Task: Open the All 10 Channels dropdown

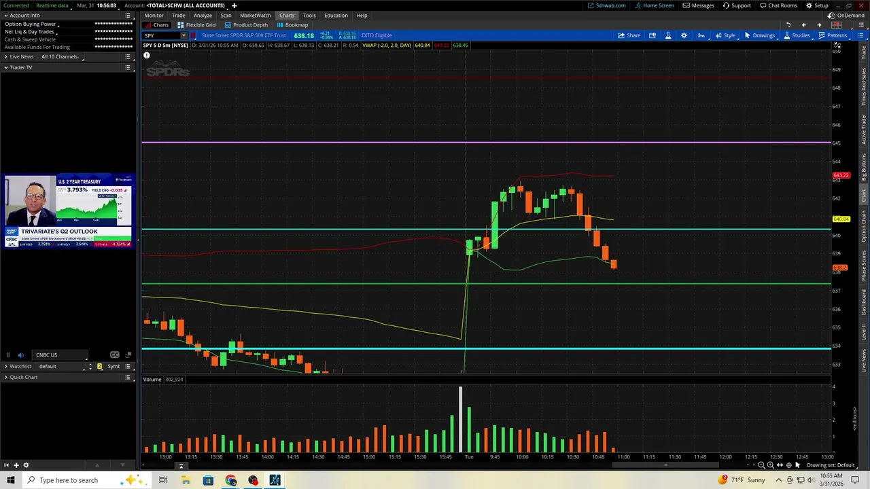Action: pyautogui.click(x=62, y=56)
